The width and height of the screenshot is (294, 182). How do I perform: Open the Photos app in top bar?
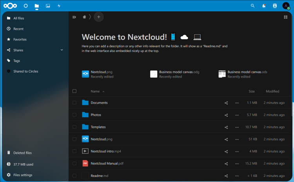[48, 6]
